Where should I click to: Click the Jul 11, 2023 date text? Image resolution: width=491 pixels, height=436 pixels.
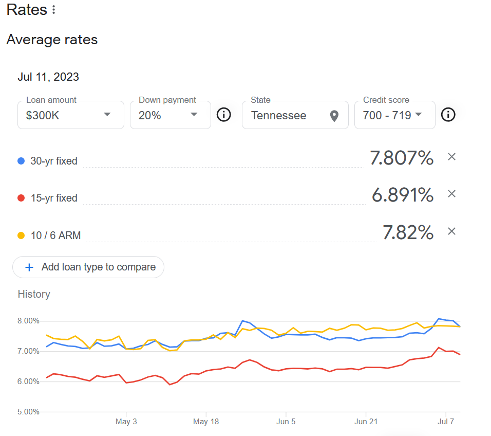(48, 77)
